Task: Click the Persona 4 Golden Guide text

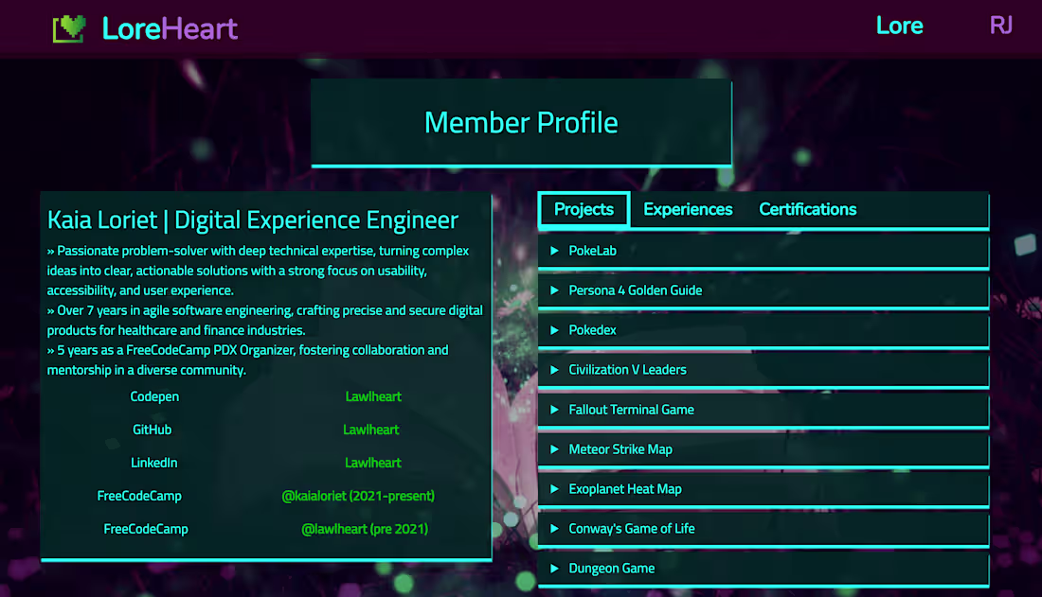Action: [x=636, y=290]
